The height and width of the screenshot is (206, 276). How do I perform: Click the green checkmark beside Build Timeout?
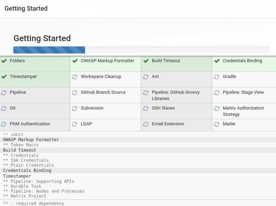[146, 61]
